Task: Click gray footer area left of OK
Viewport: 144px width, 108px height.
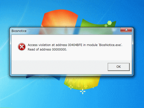Action: click(59, 67)
